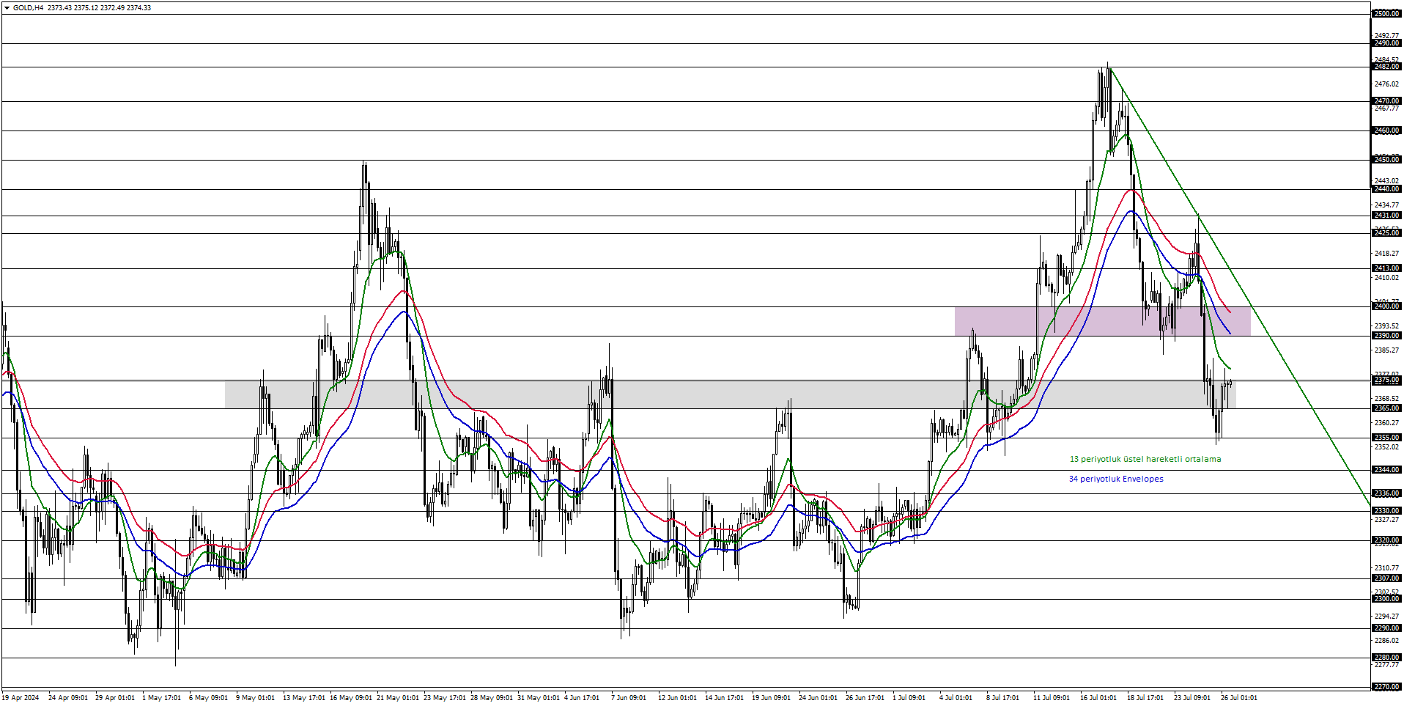Click the 2418.27 price scale value

coord(1386,254)
